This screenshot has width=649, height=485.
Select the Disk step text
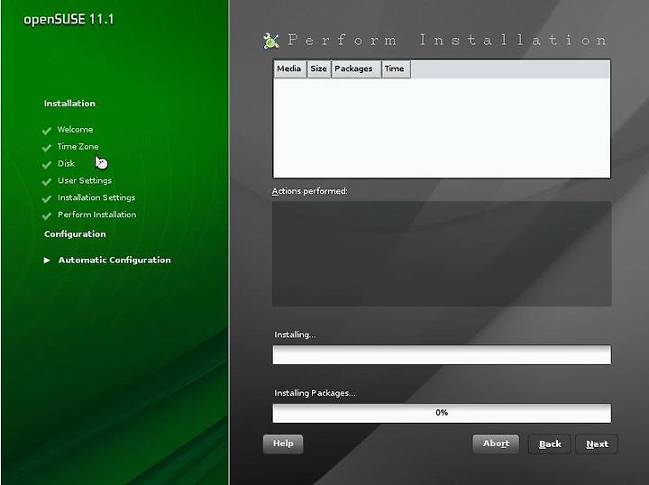coord(66,163)
